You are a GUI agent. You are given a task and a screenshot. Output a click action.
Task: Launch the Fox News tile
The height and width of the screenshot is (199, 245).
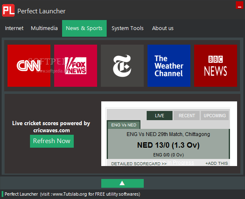pyautogui.click(x=76, y=66)
